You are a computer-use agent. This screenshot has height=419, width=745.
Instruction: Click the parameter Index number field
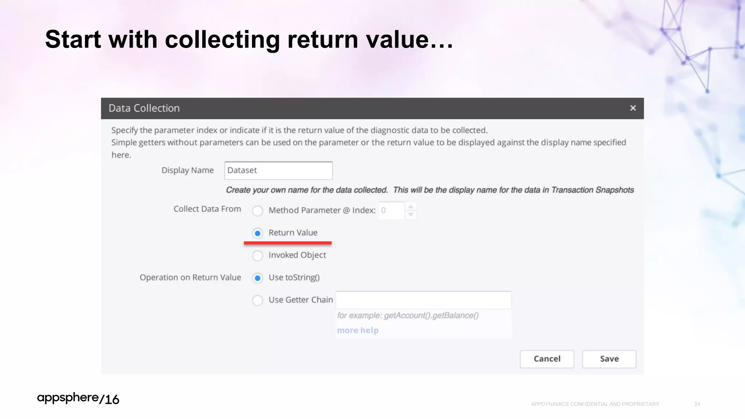click(391, 211)
